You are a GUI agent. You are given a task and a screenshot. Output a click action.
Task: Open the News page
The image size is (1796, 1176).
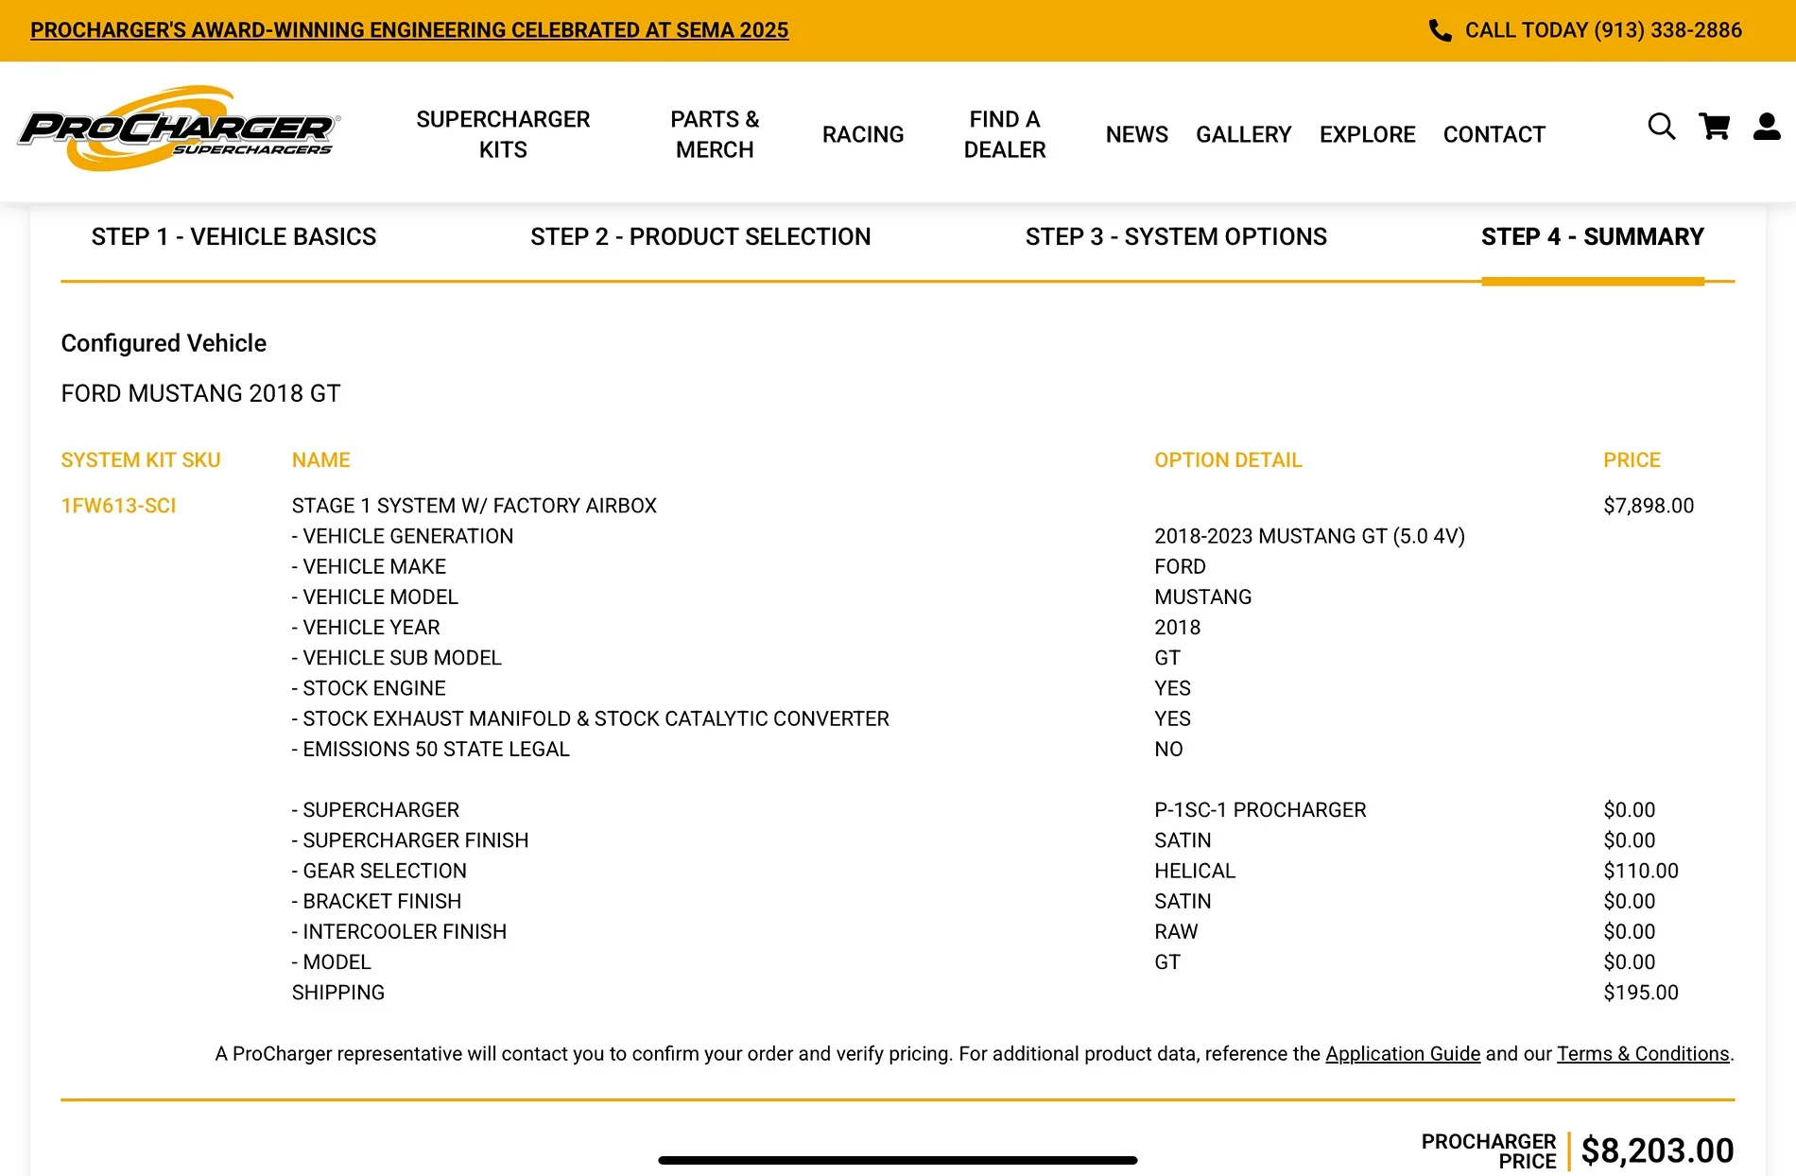tap(1137, 134)
